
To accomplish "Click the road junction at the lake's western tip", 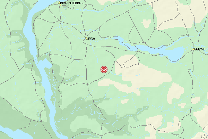I will point(138,51).
